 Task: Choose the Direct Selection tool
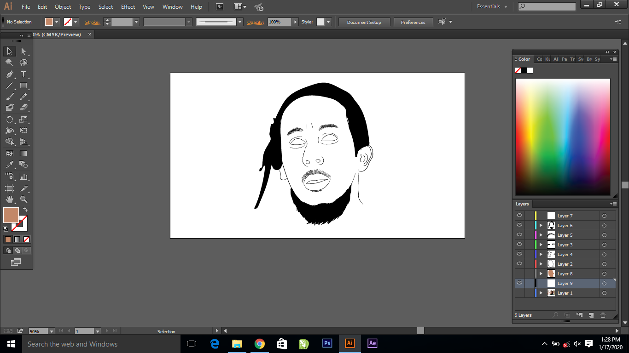pyautogui.click(x=23, y=51)
